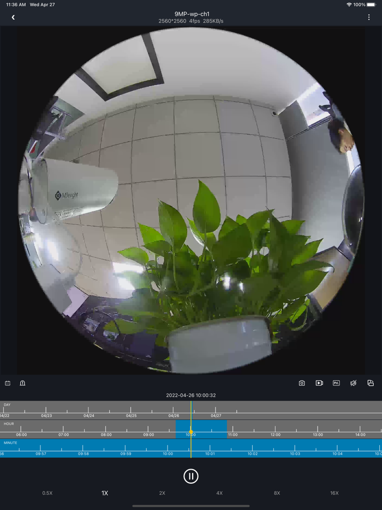
Task: Switch stream type with the Pri. icon
Action: pyautogui.click(x=336, y=383)
